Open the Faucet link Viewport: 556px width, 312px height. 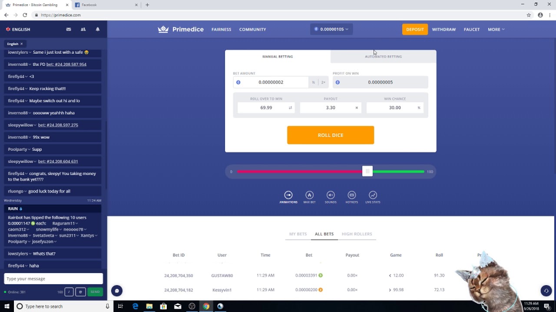coord(472,29)
